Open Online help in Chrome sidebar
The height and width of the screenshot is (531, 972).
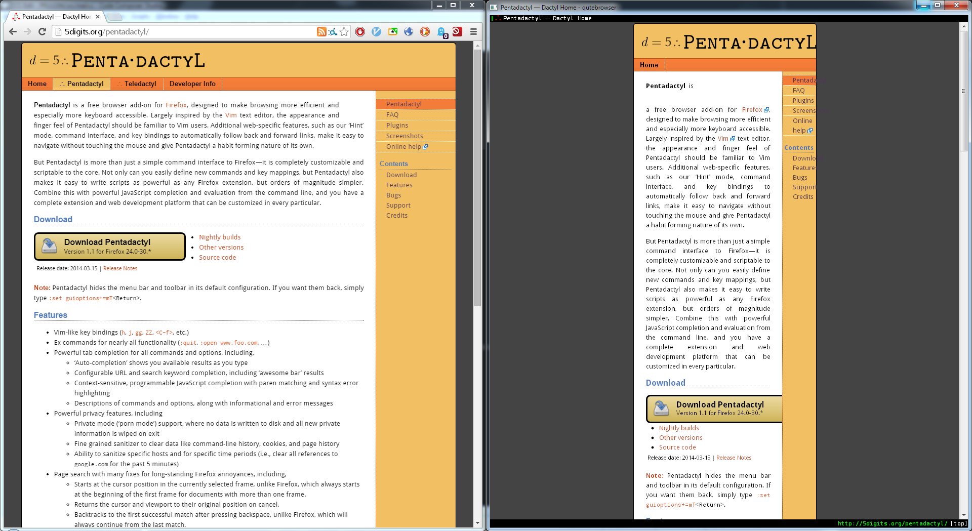pyautogui.click(x=407, y=146)
